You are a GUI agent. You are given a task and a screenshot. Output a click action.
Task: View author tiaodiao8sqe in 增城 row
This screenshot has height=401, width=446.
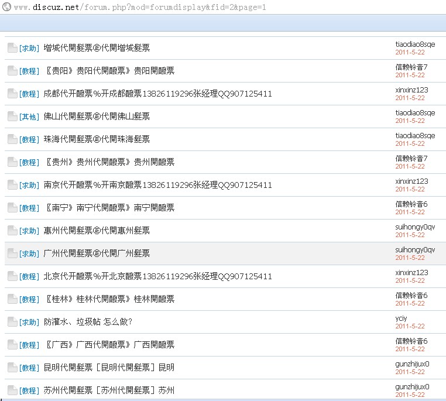point(415,44)
